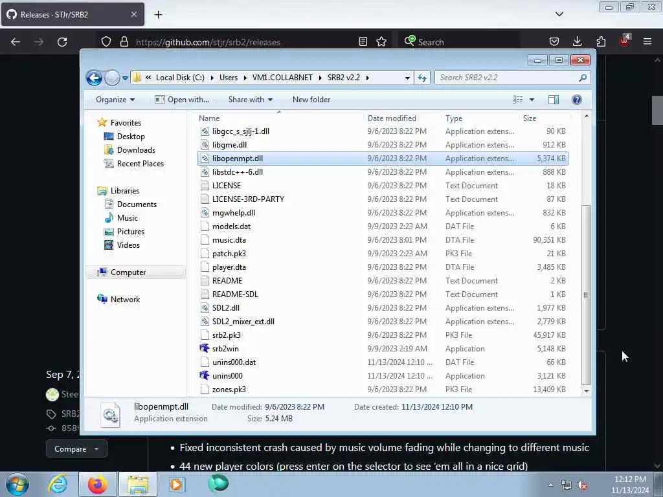The height and width of the screenshot is (497, 663).
Task: Open the view options dropdown arrow
Action: [x=532, y=100]
